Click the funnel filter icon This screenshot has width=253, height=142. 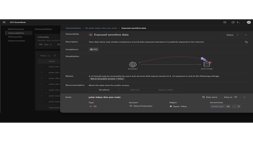(x=55, y=56)
